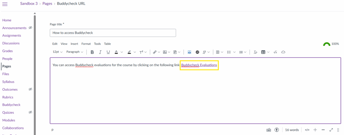
Task: Open the Format menu
Action: click(86, 44)
